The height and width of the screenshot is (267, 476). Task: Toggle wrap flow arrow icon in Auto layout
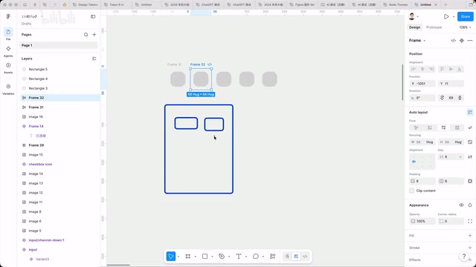[x=470, y=128]
